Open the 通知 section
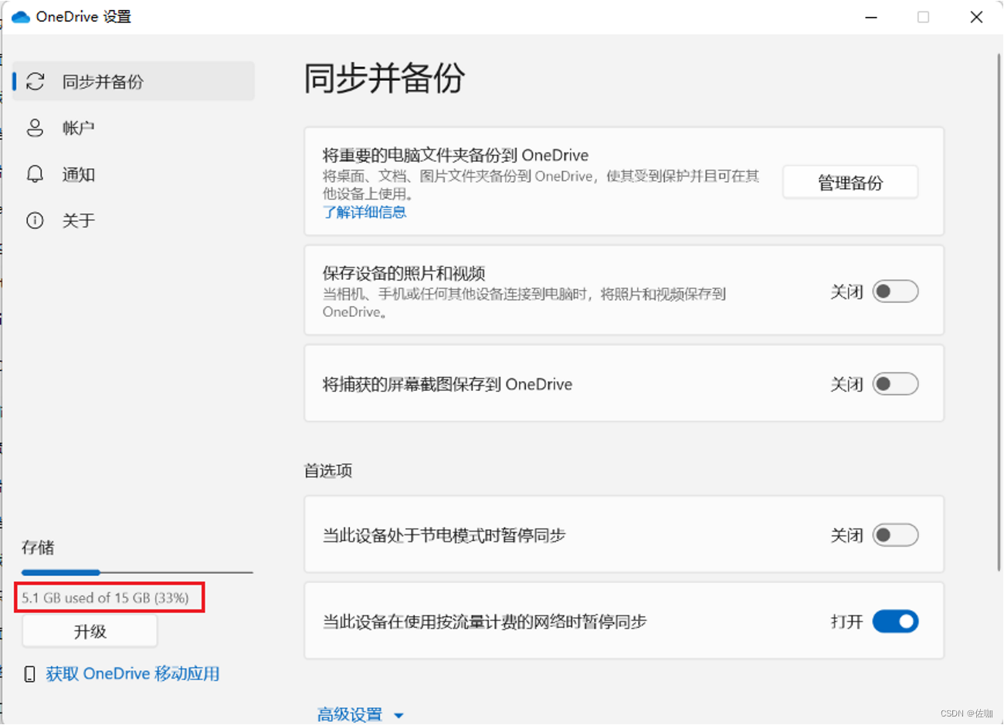1004x725 pixels. (x=134, y=174)
